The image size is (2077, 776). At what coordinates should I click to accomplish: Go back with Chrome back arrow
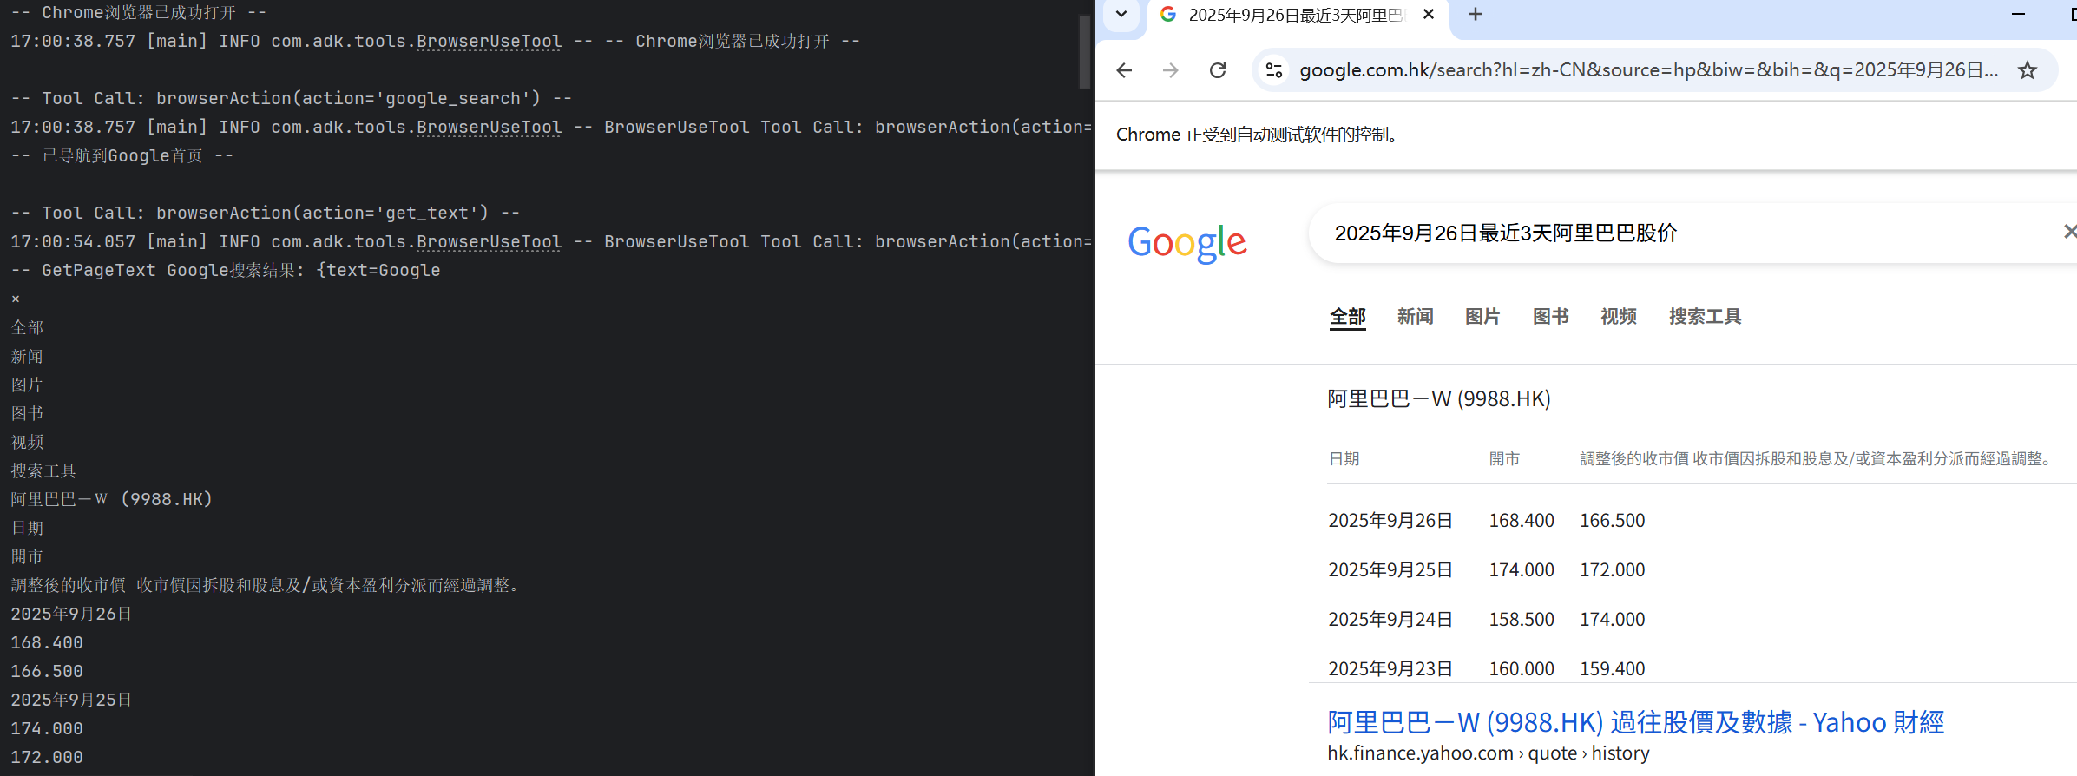1124,70
